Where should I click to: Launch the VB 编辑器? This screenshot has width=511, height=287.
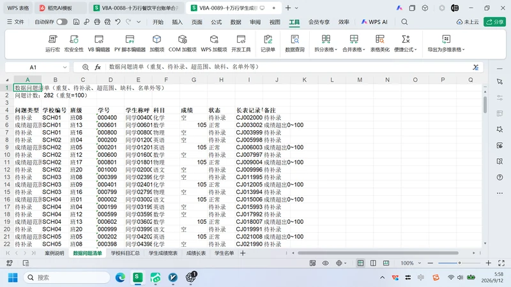pos(99,43)
